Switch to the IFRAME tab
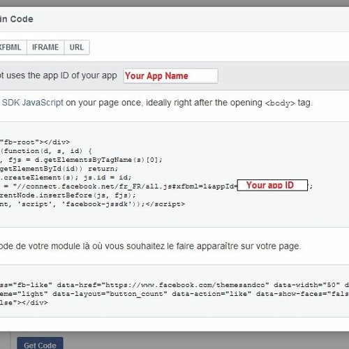Image resolution: width=349 pixels, height=349 pixels. click(x=45, y=47)
